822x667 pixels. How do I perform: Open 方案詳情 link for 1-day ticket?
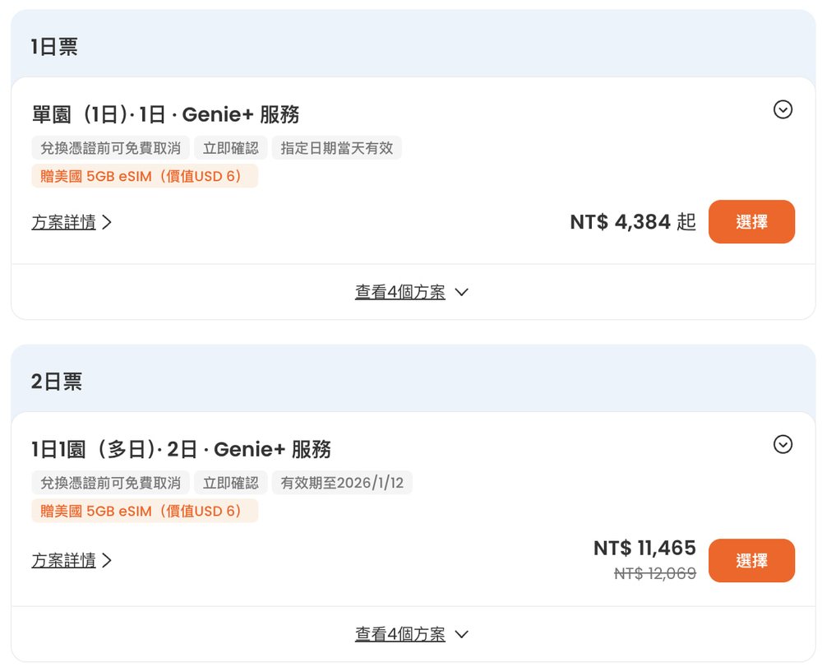click(x=64, y=222)
